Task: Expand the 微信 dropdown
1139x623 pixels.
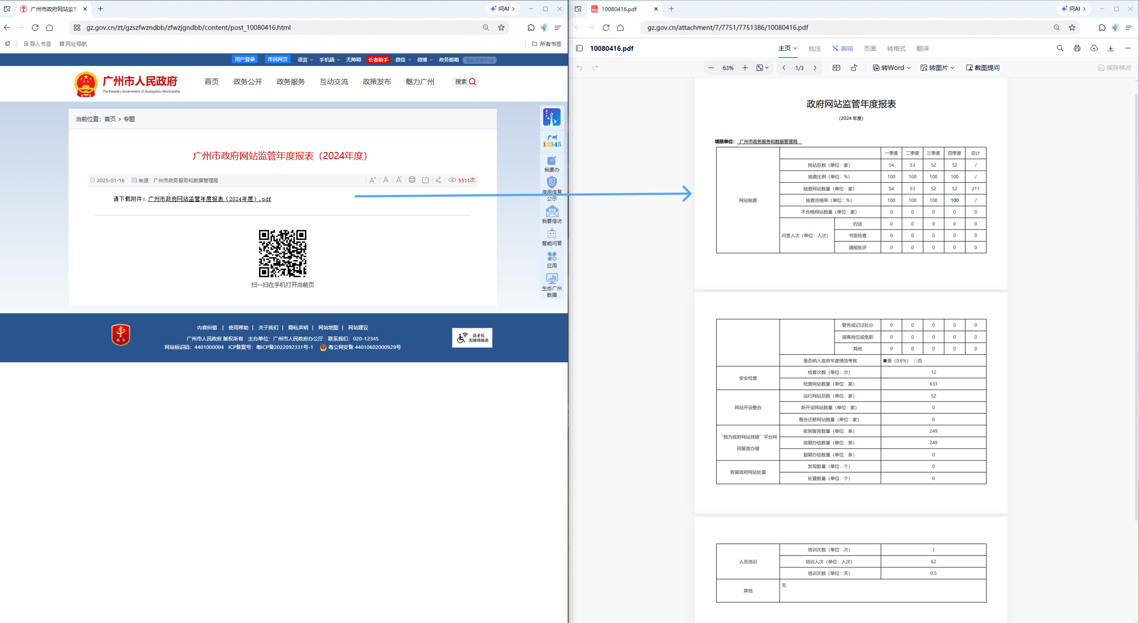Action: point(403,60)
